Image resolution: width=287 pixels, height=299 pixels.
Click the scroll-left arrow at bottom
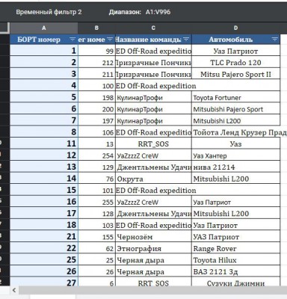click(x=14, y=290)
